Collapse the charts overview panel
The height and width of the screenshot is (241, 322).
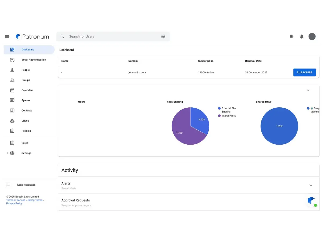[x=308, y=90]
